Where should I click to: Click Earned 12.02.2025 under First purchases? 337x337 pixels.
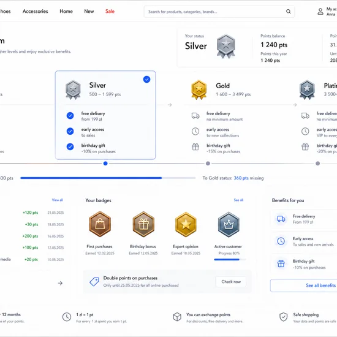coord(100,254)
